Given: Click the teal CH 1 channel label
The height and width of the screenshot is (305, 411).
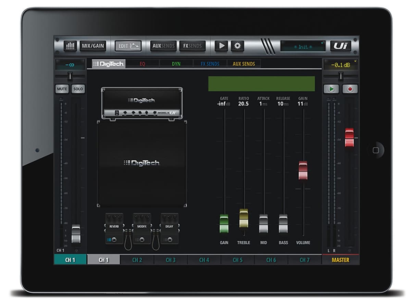Looking at the screenshot, I should [70, 260].
